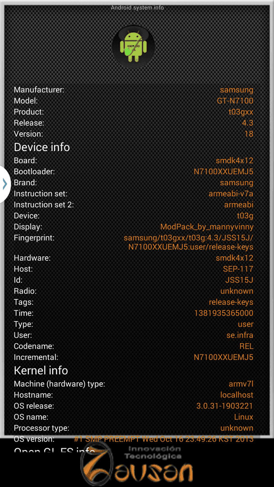Image resolution: width=274 pixels, height=487 pixels.
Task: Tap the Board smdk4x12 value
Action: click(x=235, y=161)
